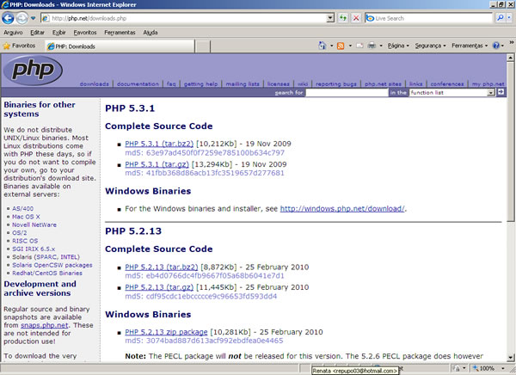The image size is (516, 375).
Task: Click the Favoritos star button
Action: pos(19,46)
